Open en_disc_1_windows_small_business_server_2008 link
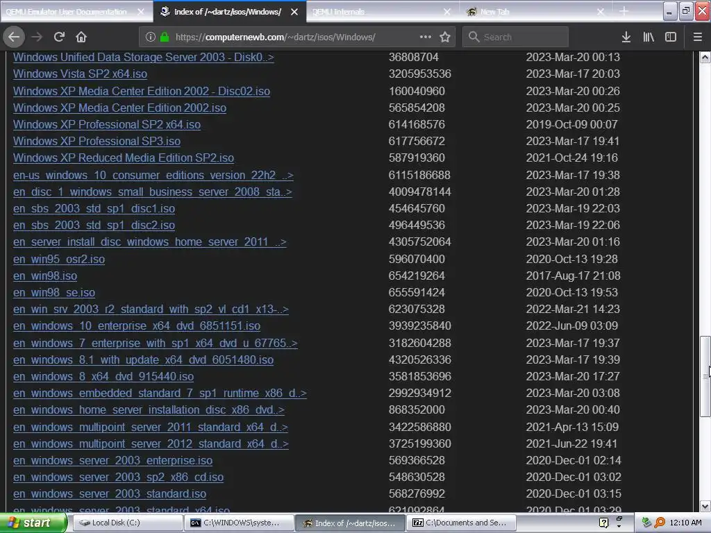This screenshot has width=711, height=533. point(152,192)
